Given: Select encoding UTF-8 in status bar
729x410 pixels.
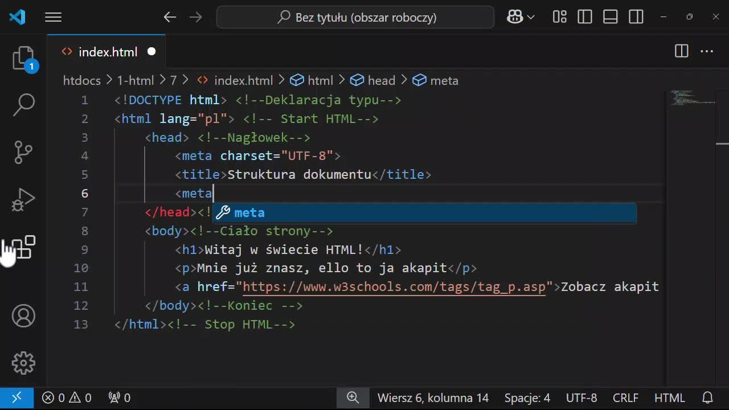Looking at the screenshot, I should coord(581,398).
